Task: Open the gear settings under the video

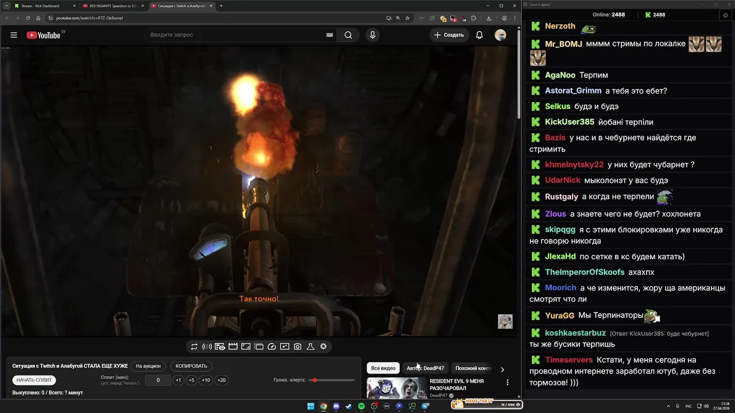Action: (x=323, y=346)
